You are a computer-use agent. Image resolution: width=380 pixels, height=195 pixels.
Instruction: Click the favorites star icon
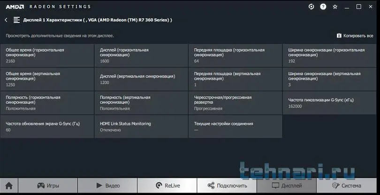(335, 7)
